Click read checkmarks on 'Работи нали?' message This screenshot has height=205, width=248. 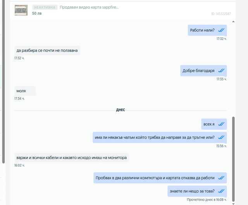pyautogui.click(x=221, y=30)
